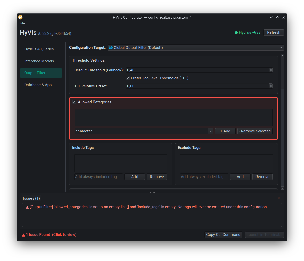Switch to Hydrus & Queries tab
This screenshot has height=261, width=304.
pyautogui.click(x=41, y=49)
